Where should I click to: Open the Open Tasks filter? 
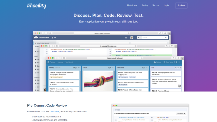(x=168, y=62)
